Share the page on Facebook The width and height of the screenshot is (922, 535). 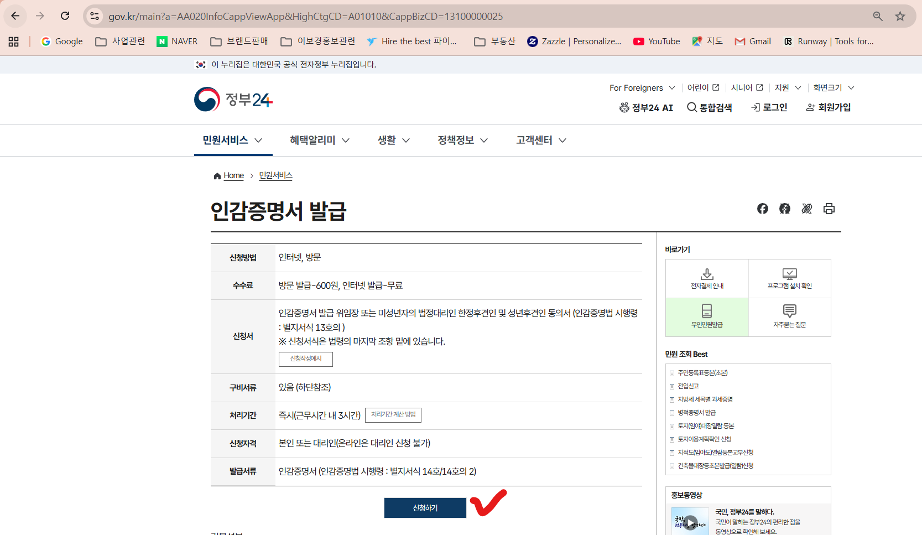click(x=763, y=209)
